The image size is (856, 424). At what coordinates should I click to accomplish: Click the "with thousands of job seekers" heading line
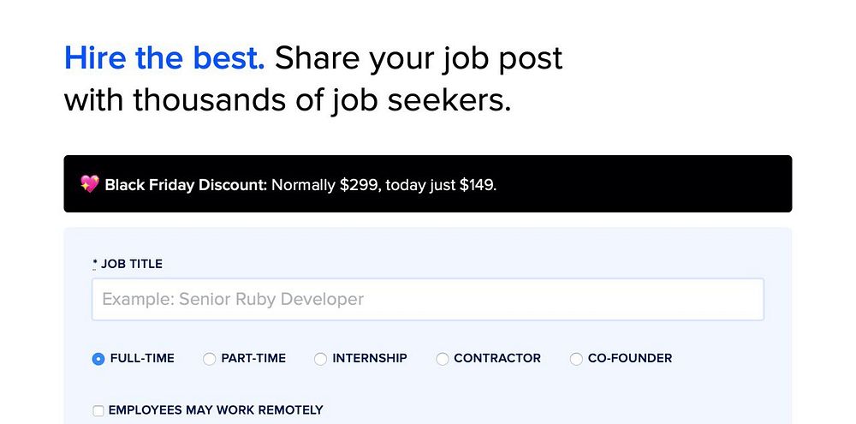(x=288, y=101)
